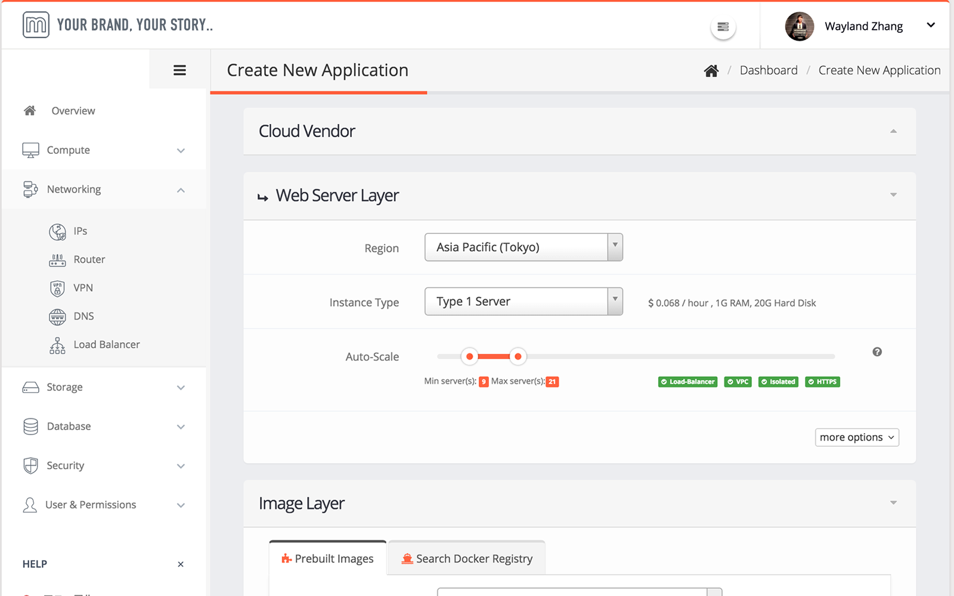Click the server icon in top header

723,27
